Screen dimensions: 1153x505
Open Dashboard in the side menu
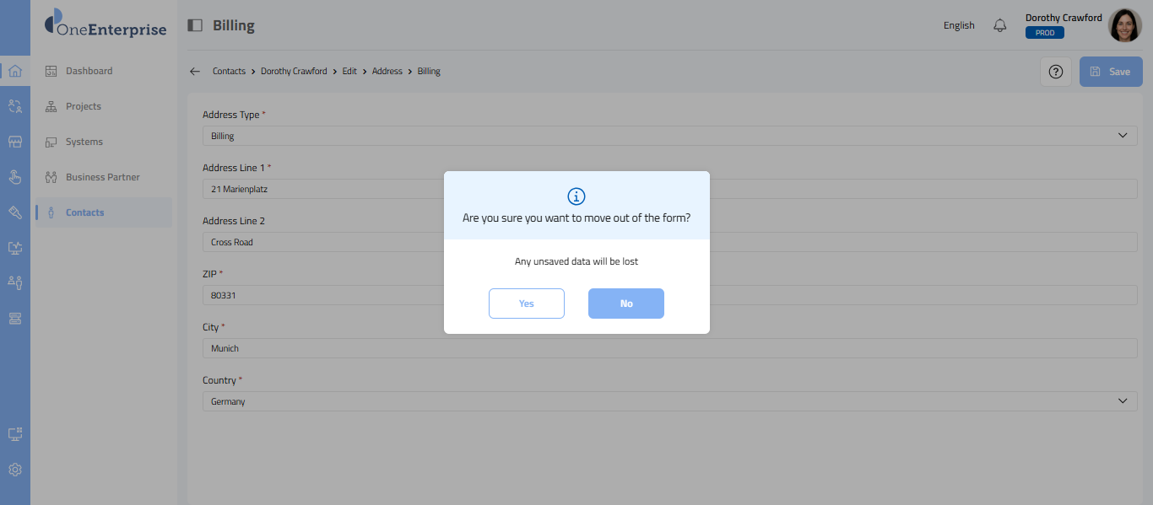[x=89, y=71]
